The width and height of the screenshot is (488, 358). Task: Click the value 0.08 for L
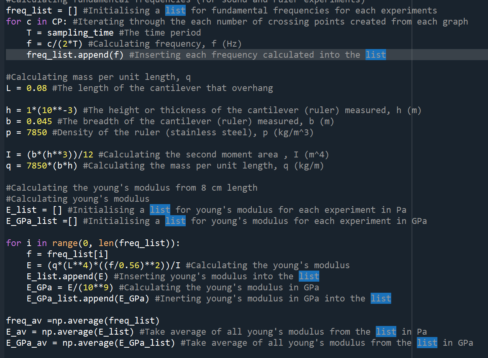(37, 88)
